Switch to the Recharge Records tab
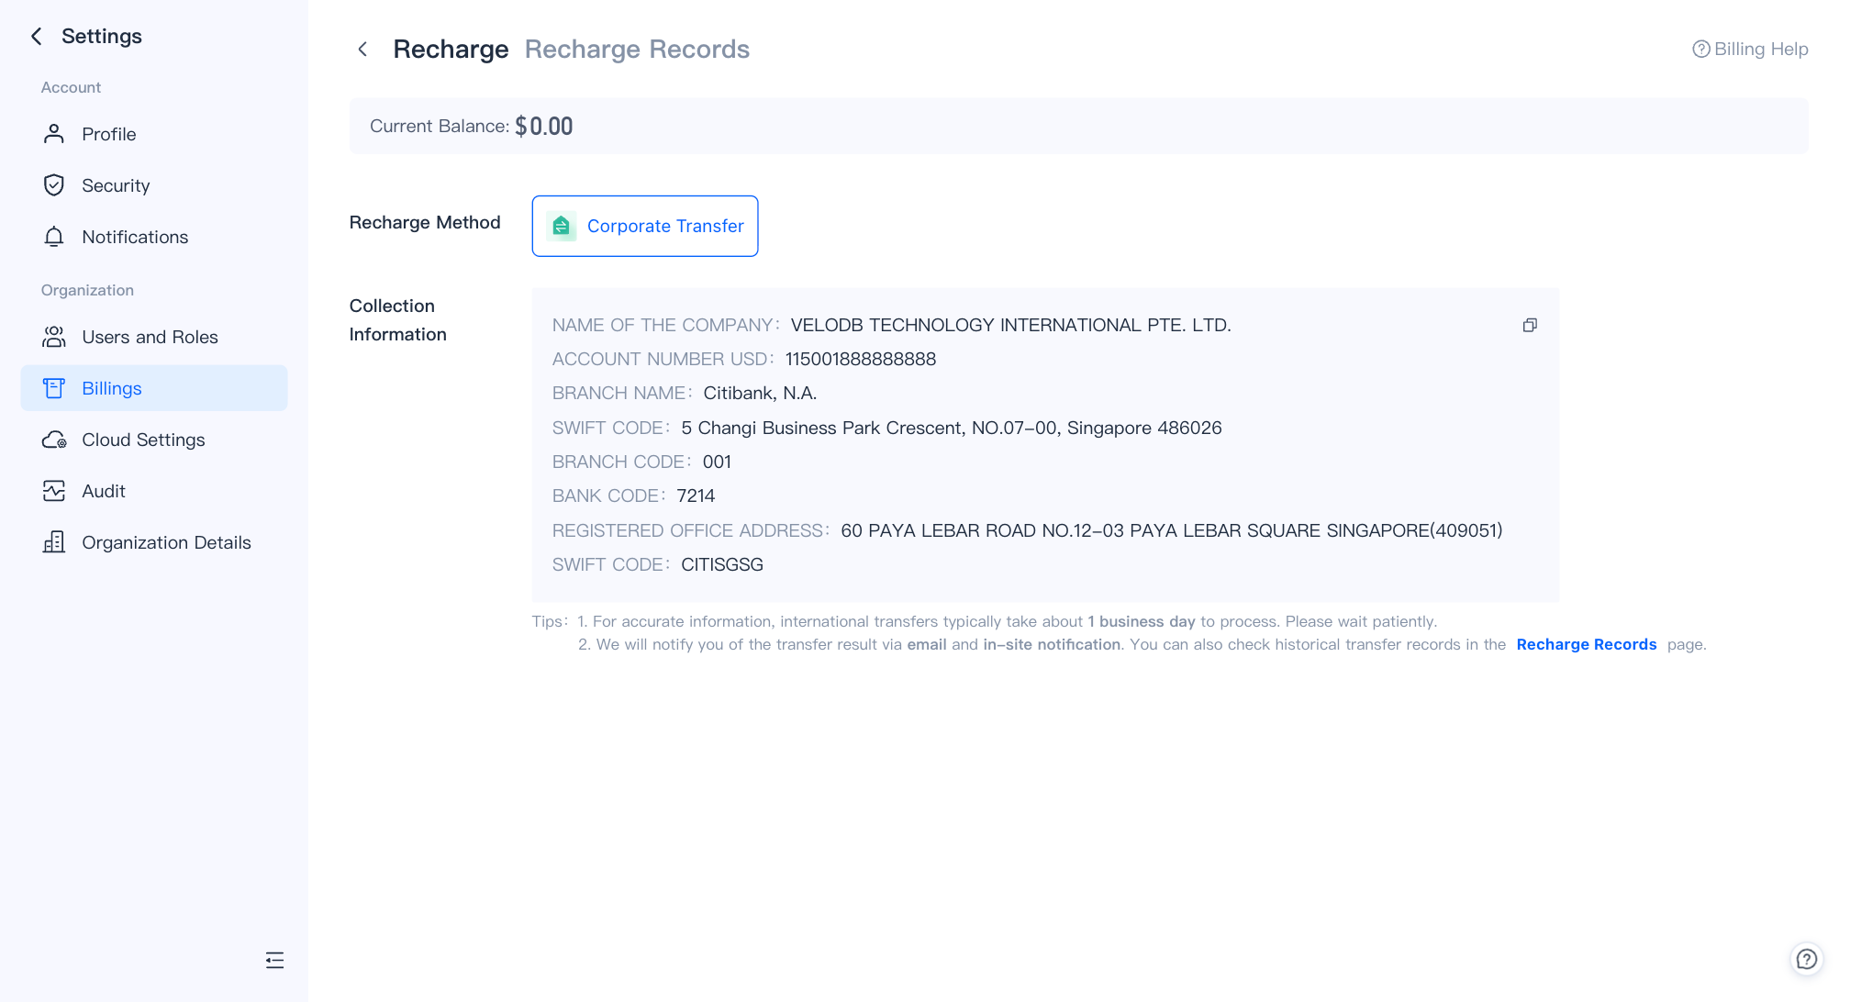 tap(637, 49)
